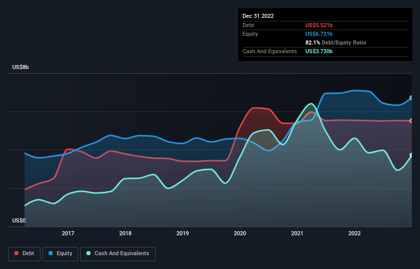Click the teal Cash endpoint marker

[x=411, y=155]
